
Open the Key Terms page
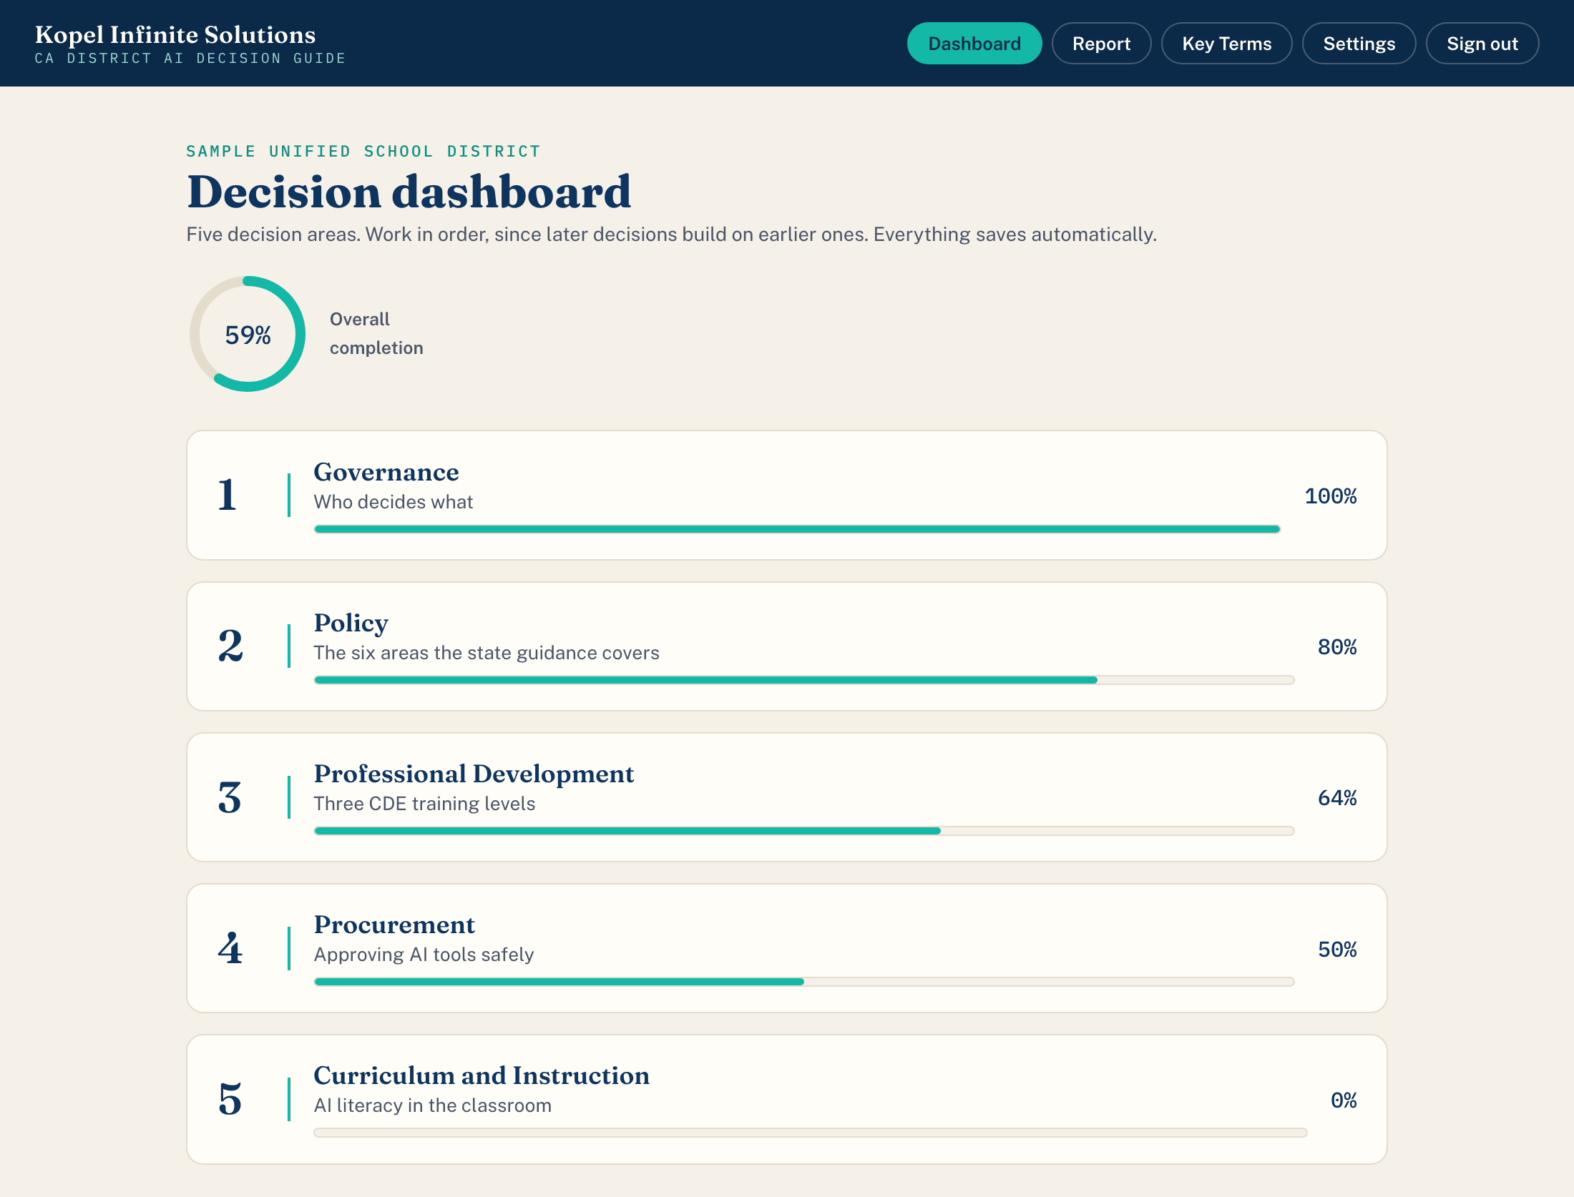[1226, 44]
